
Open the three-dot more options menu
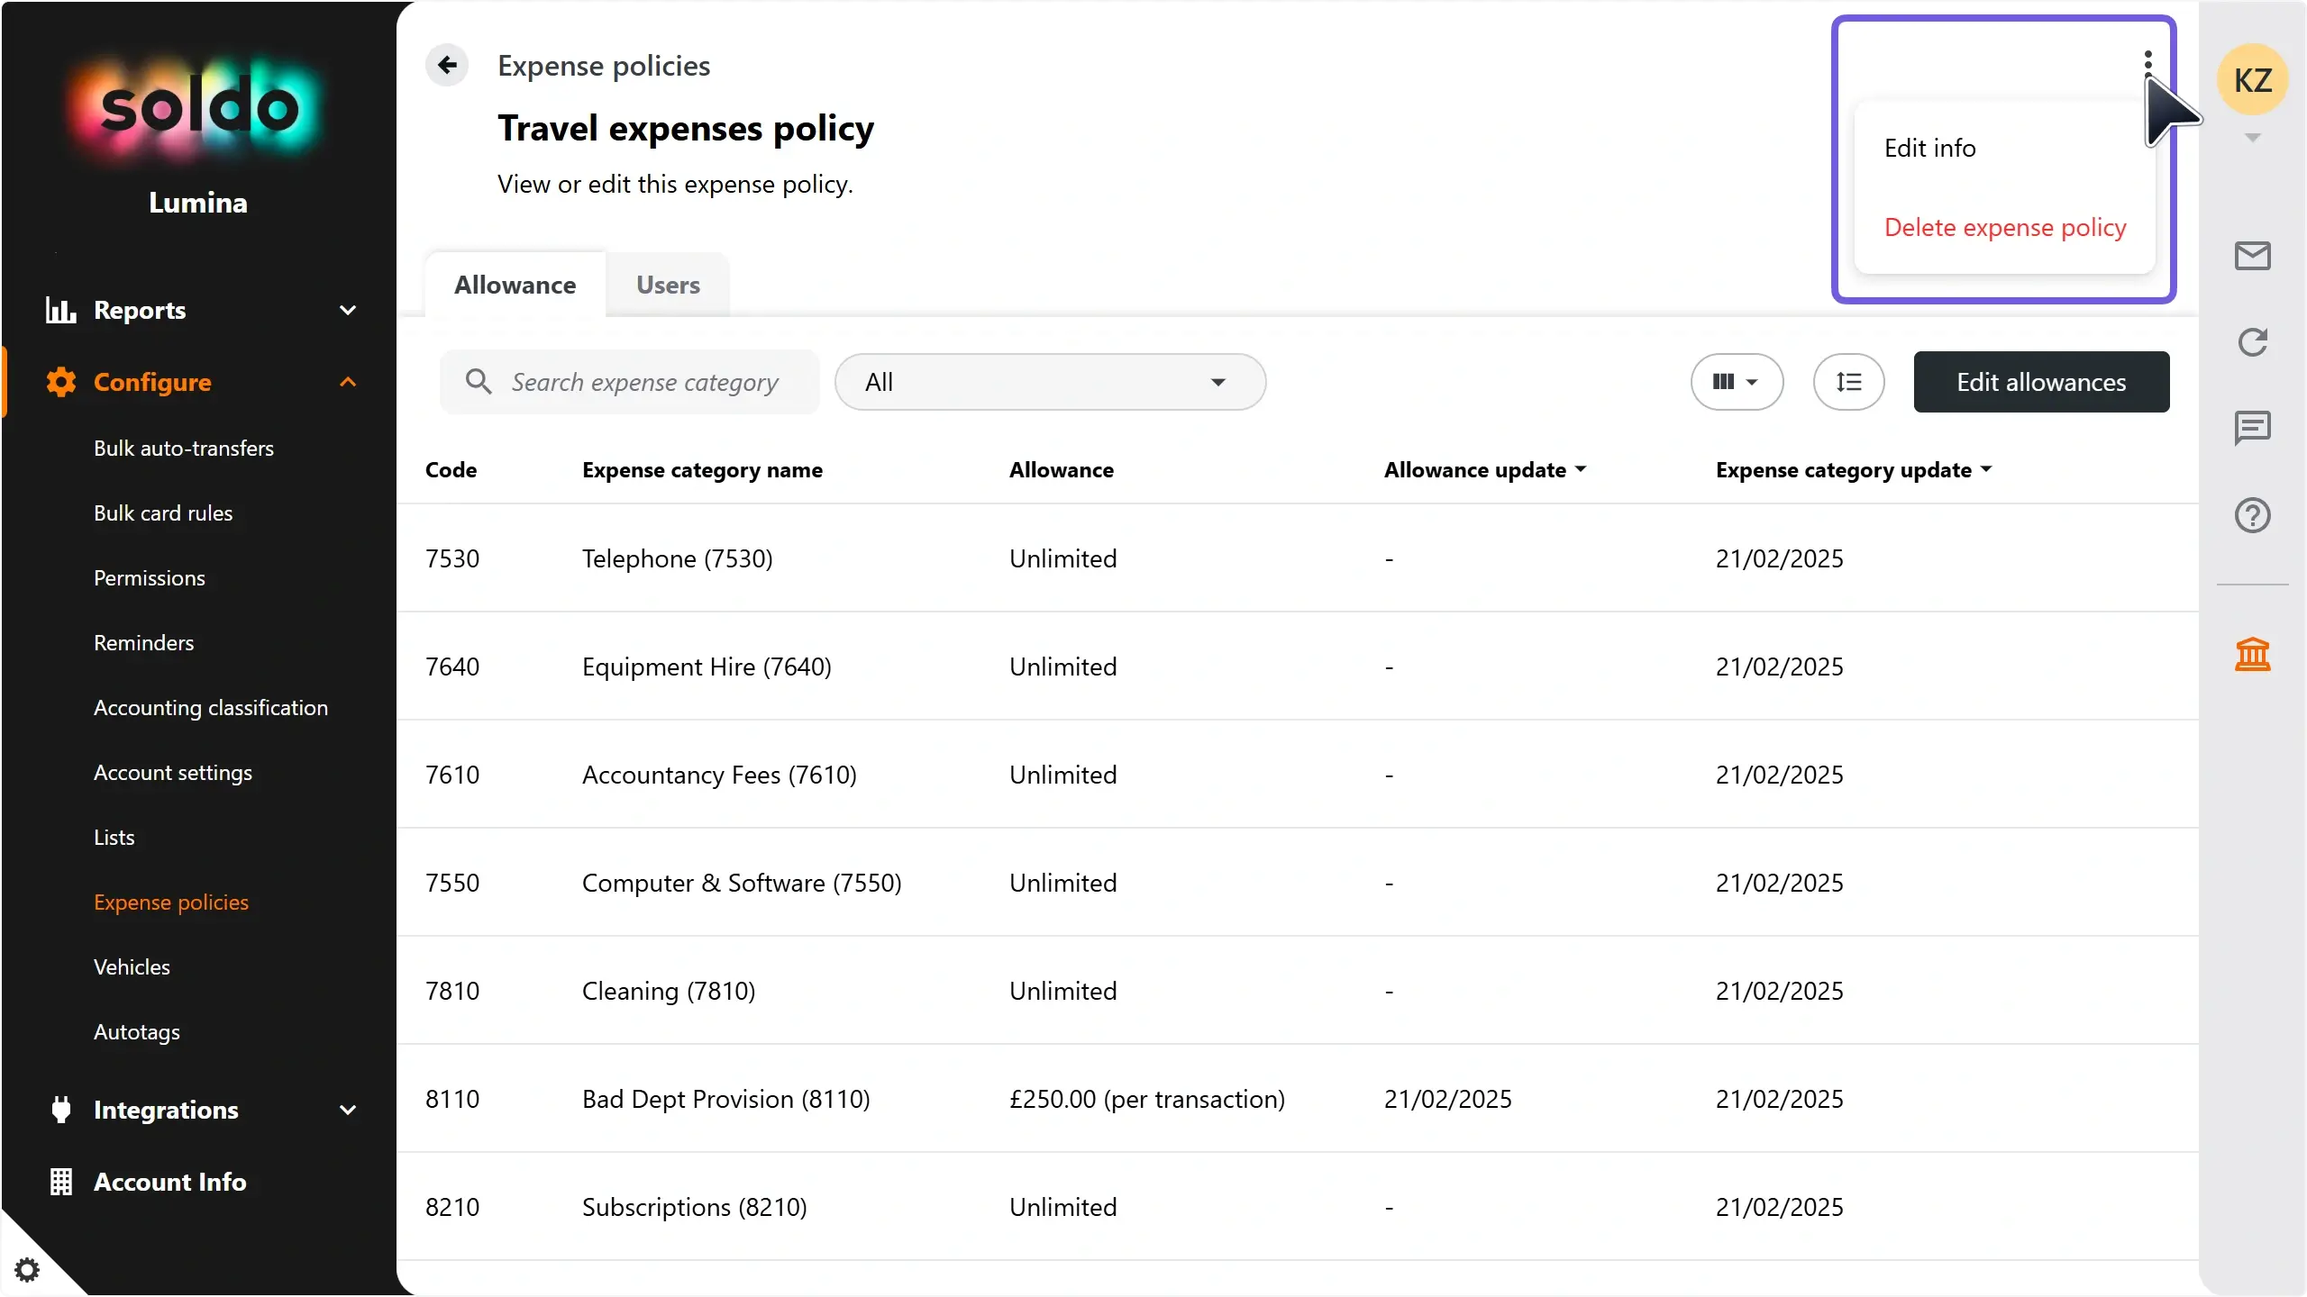coord(2147,63)
